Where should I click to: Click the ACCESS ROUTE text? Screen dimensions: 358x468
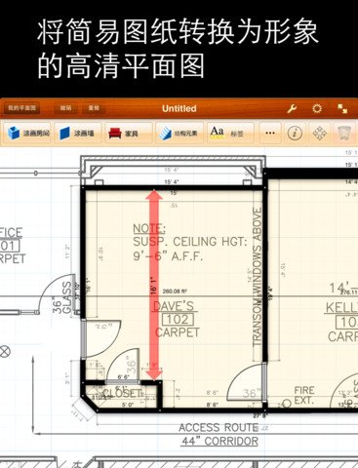point(219,427)
